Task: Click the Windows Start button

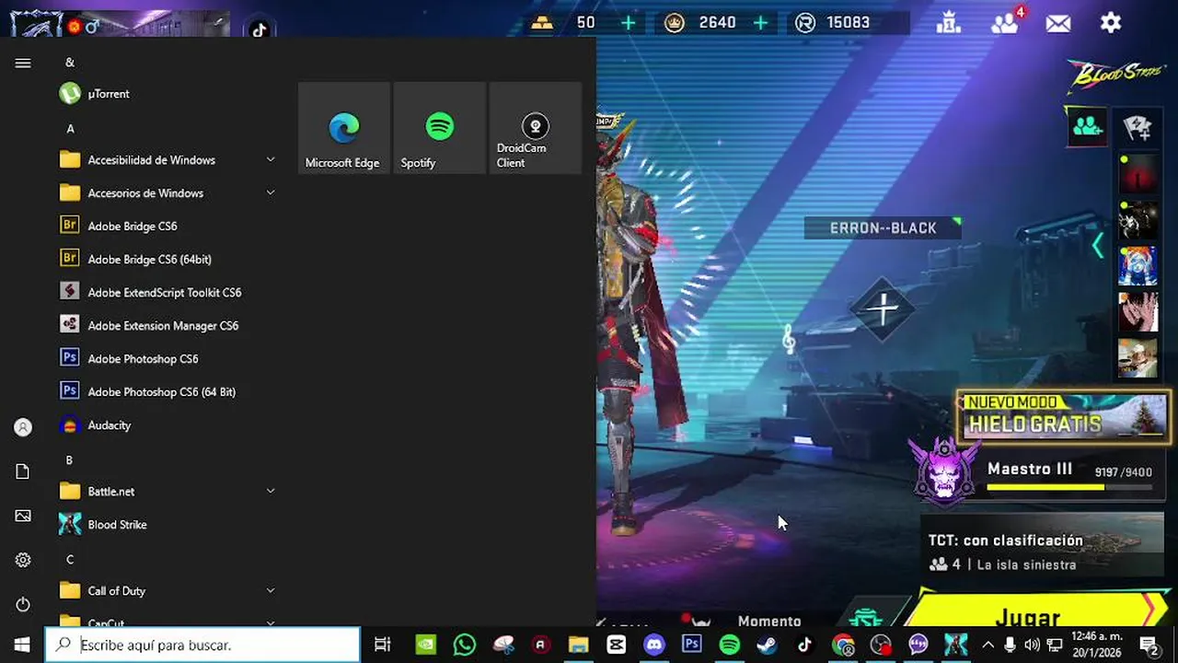Action: [x=22, y=645]
